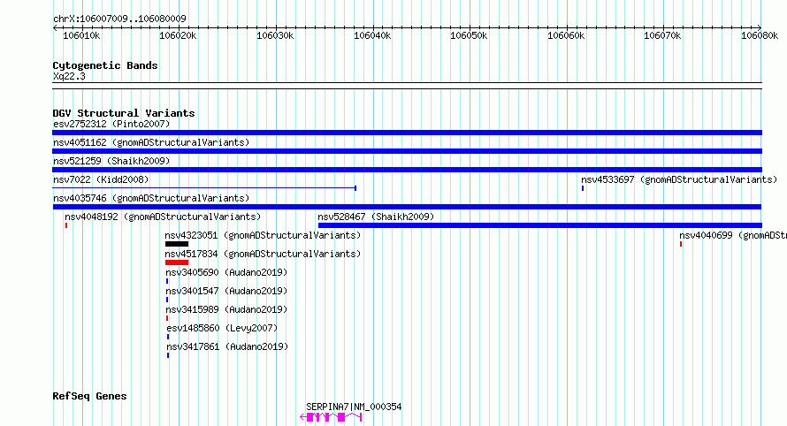Select the nsv521259 blue variant bar

pos(407,170)
